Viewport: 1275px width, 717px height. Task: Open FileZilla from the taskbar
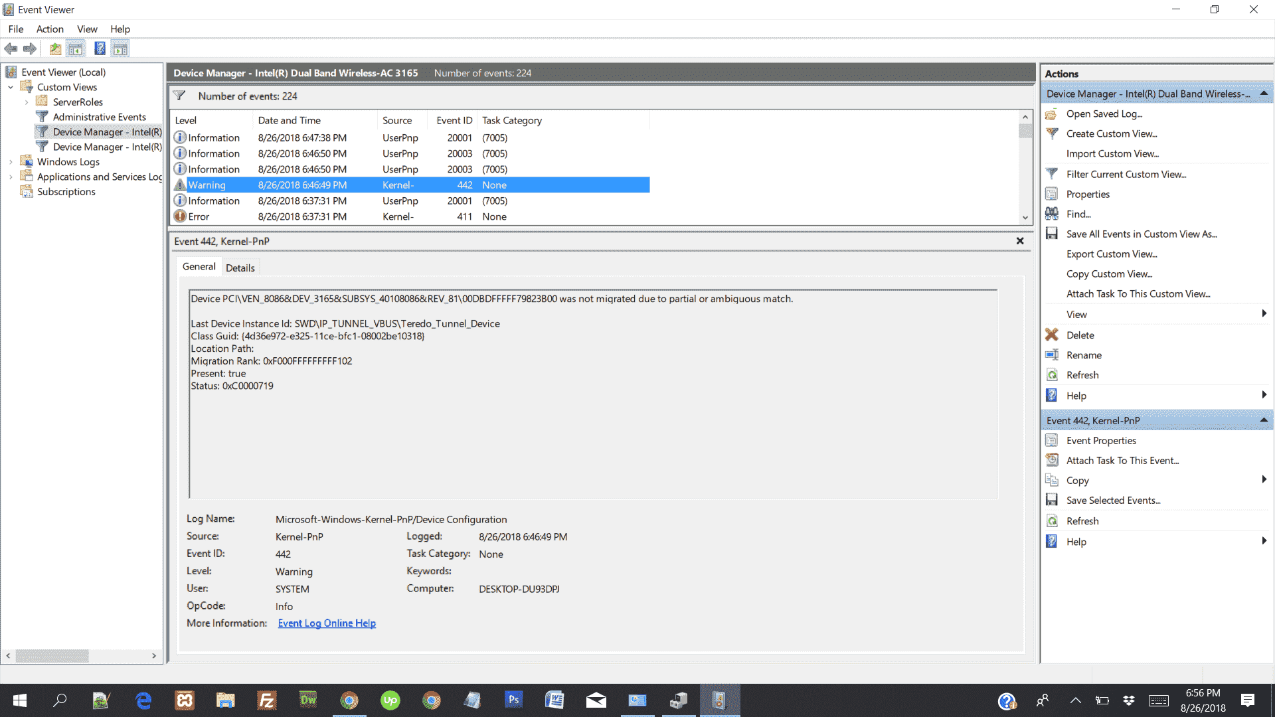pyautogui.click(x=267, y=700)
